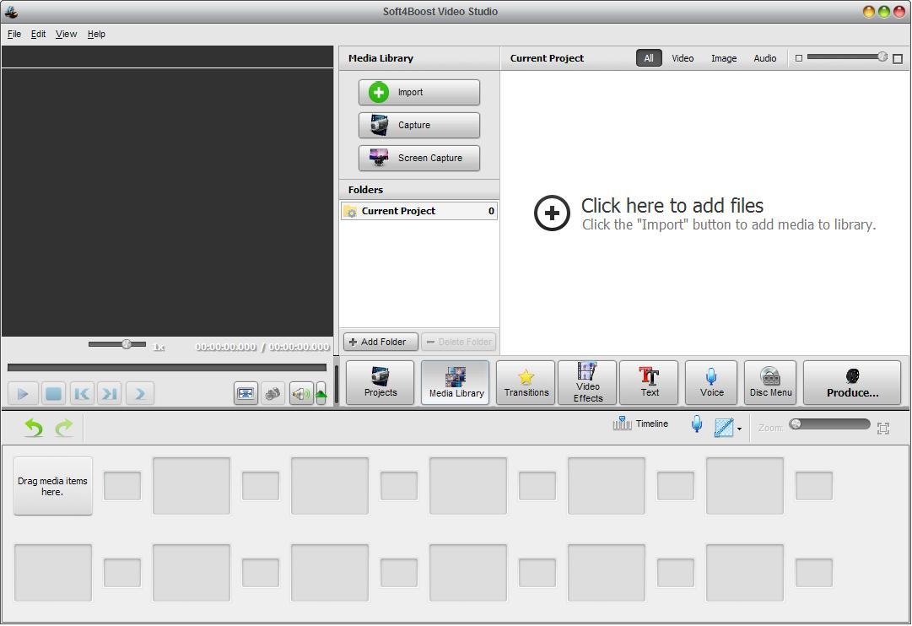Open the Transitions star panel
Image resolution: width=912 pixels, height=626 pixels.
526,382
